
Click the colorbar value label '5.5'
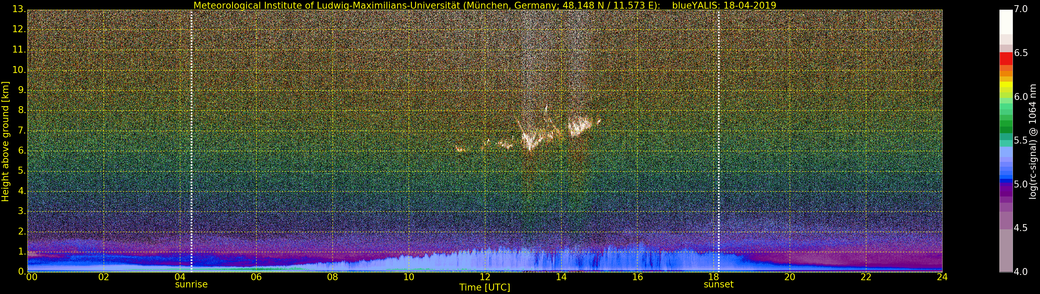click(x=1021, y=140)
